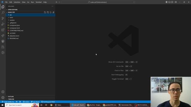191x107 pixels.
Task: Open the GitHub activity bar icon
Action: [3, 41]
